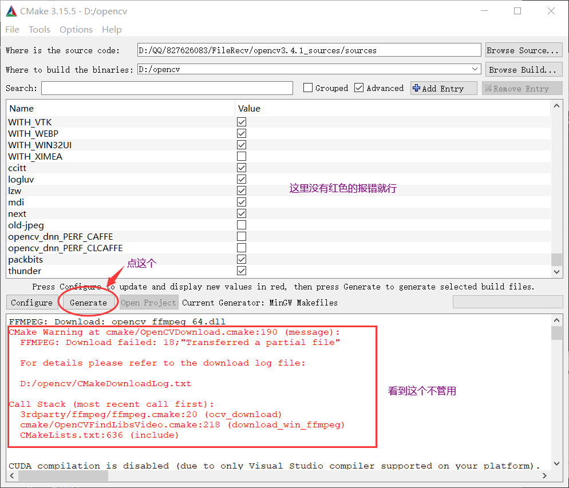This screenshot has width=569, height=488.
Task: Click the variable list scroll down arrow
Action: coord(556,272)
